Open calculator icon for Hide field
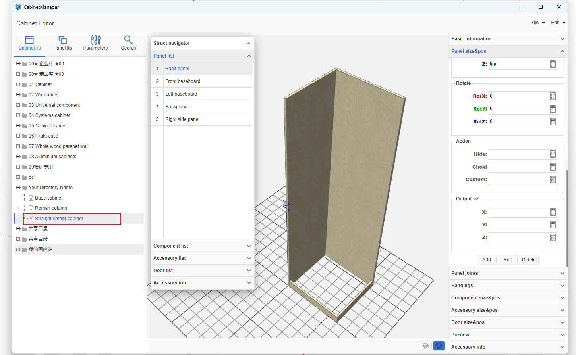This screenshot has width=576, height=355. tap(553, 154)
